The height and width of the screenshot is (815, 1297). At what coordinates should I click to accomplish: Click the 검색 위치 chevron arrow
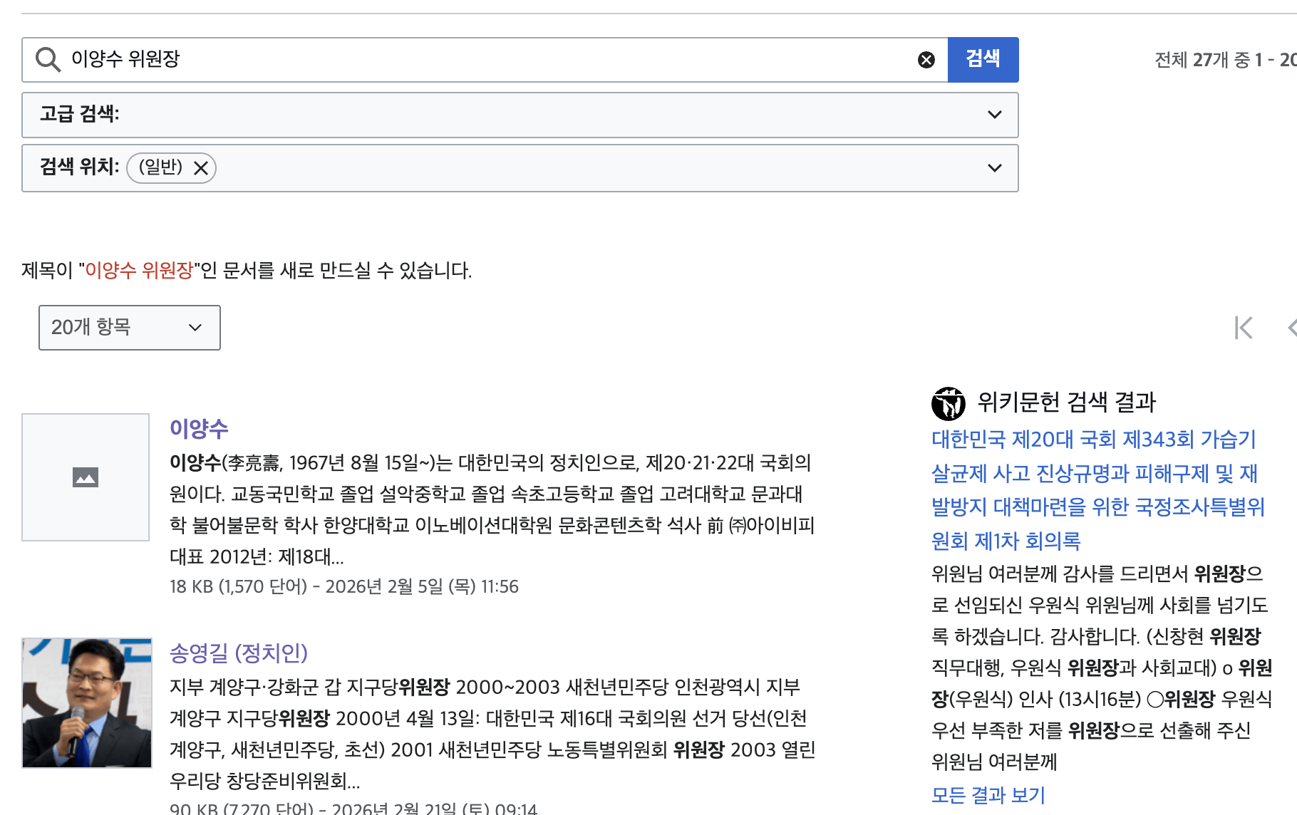pos(994,168)
